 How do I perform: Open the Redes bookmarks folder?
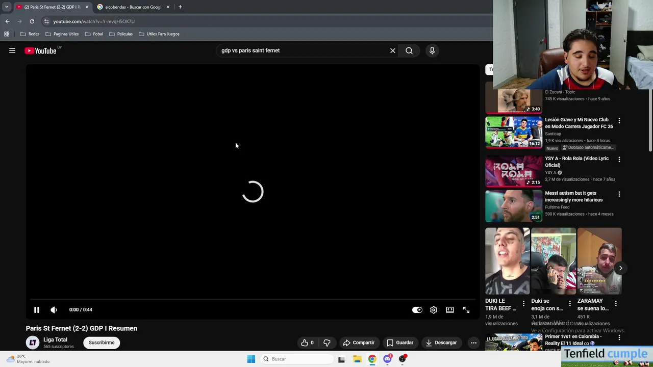[x=30, y=34]
